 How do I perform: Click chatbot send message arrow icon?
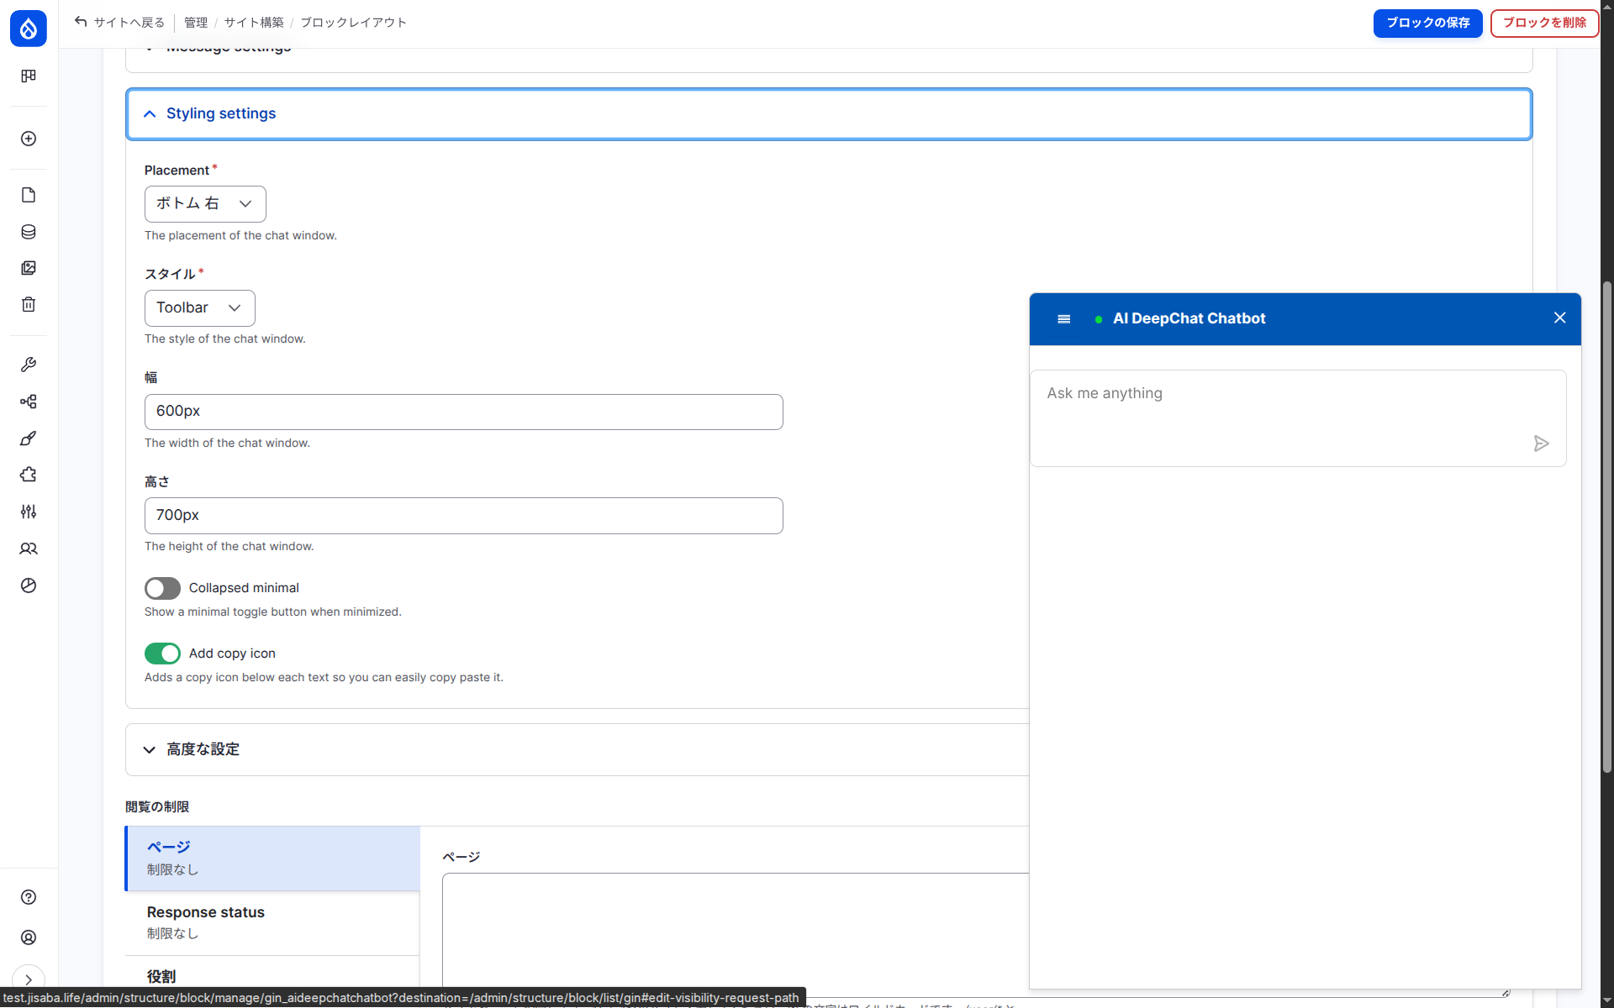tap(1541, 444)
